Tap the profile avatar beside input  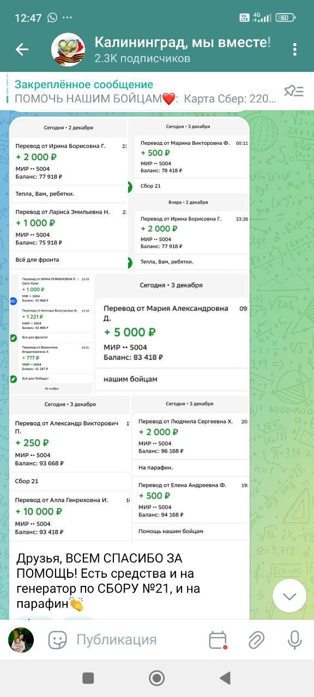coord(21,640)
